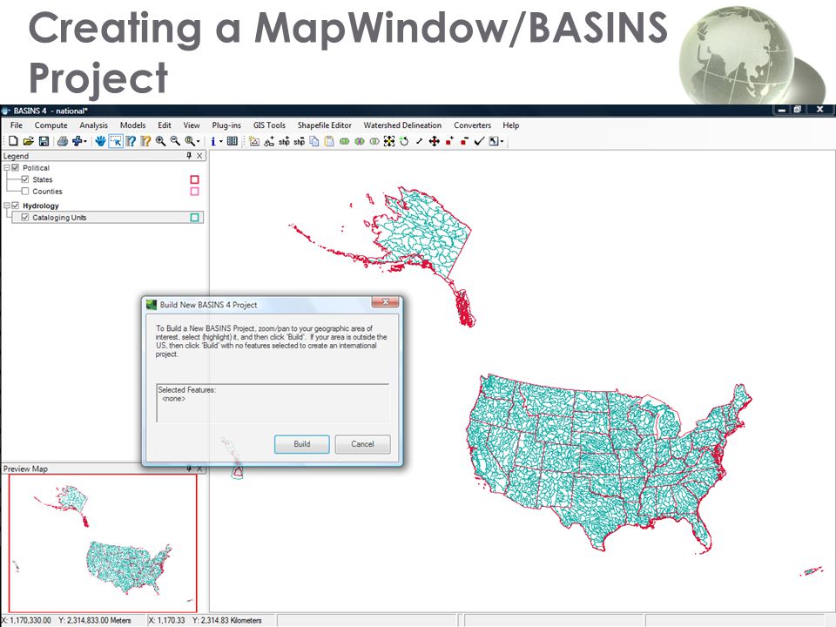The image size is (836, 627).
Task: Click the Rotate shape circular arrow icon
Action: [x=404, y=141]
